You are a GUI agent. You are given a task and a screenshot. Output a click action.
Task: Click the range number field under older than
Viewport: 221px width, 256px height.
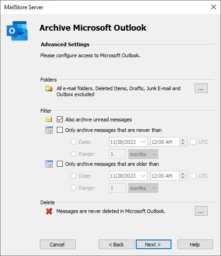tap(117, 188)
